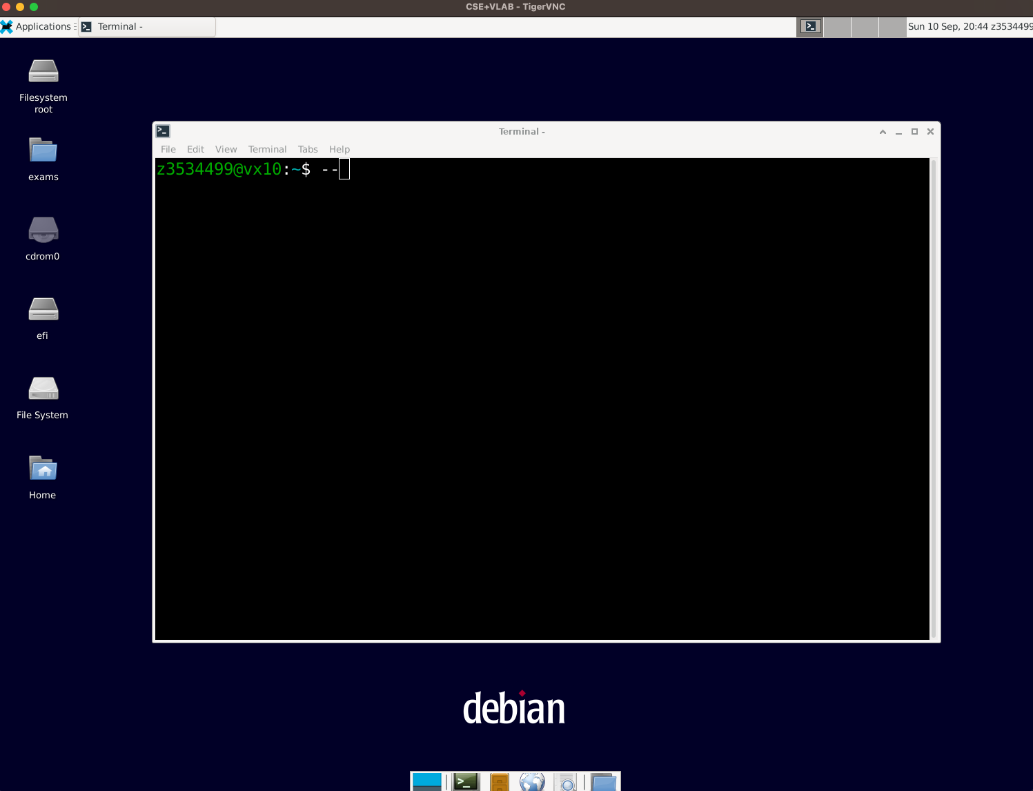Expand the Tabs menu
Screen dimensions: 1033x791
pyautogui.click(x=308, y=149)
